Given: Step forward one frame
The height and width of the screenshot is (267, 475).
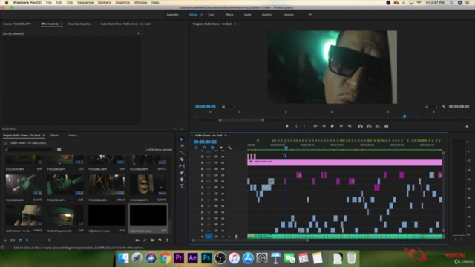Looking at the screenshot, I should pyautogui.click(x=341, y=126).
